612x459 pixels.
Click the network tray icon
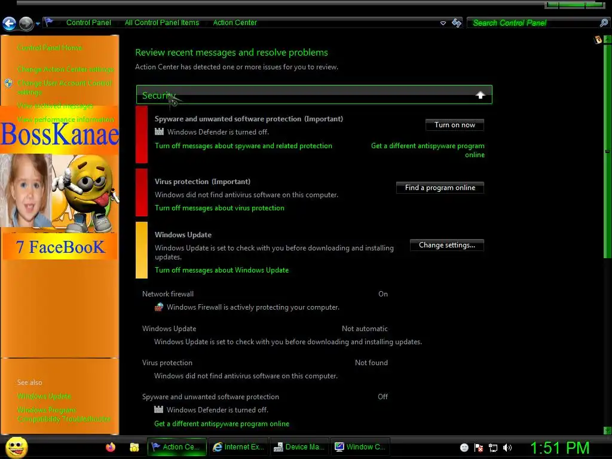pyautogui.click(x=493, y=448)
